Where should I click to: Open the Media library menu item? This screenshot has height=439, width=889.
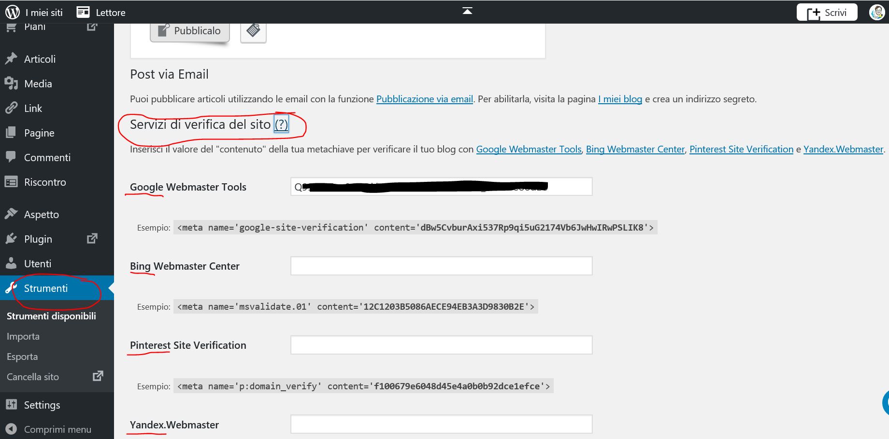click(x=38, y=84)
